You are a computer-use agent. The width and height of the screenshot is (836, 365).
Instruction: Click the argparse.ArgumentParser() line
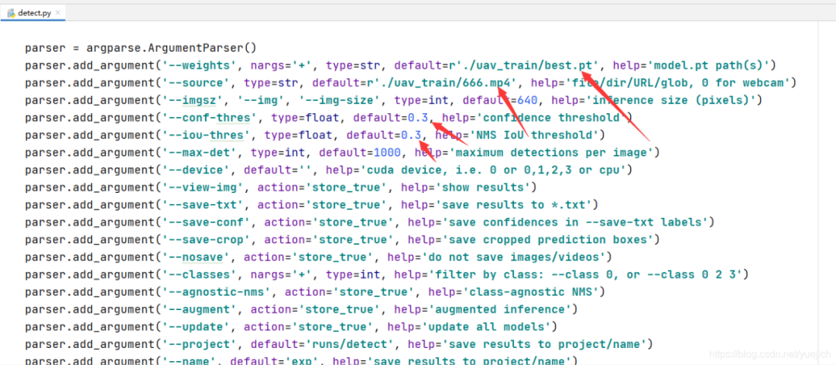141,47
